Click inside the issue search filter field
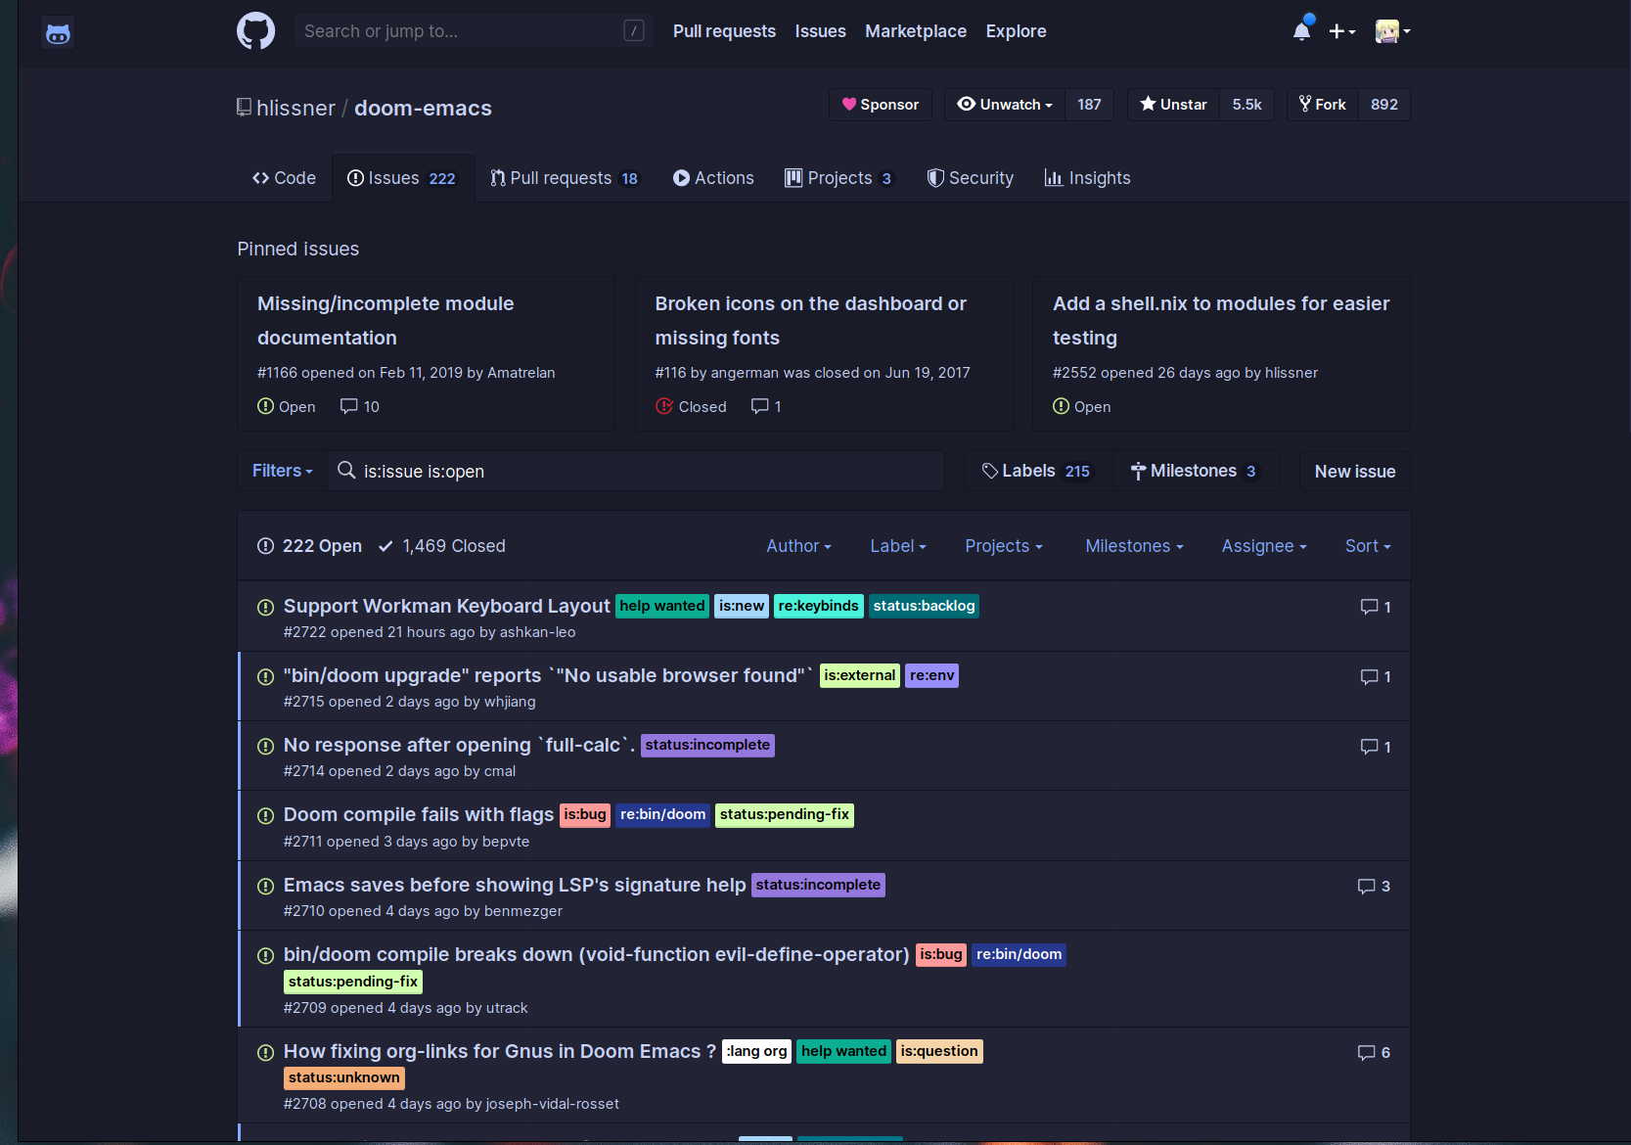1631x1145 pixels. click(636, 471)
